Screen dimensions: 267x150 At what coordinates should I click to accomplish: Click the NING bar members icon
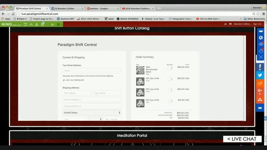(31, 25)
